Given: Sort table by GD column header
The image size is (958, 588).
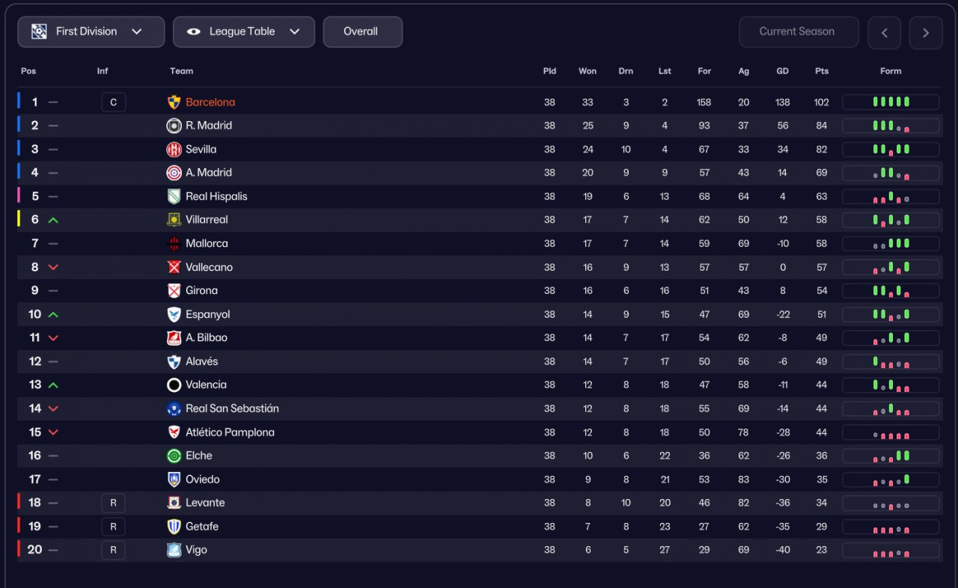Looking at the screenshot, I should (782, 71).
